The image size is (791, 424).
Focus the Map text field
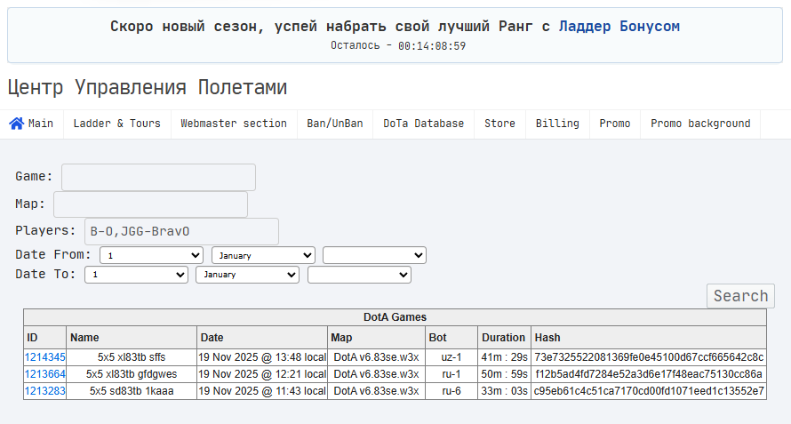150,204
